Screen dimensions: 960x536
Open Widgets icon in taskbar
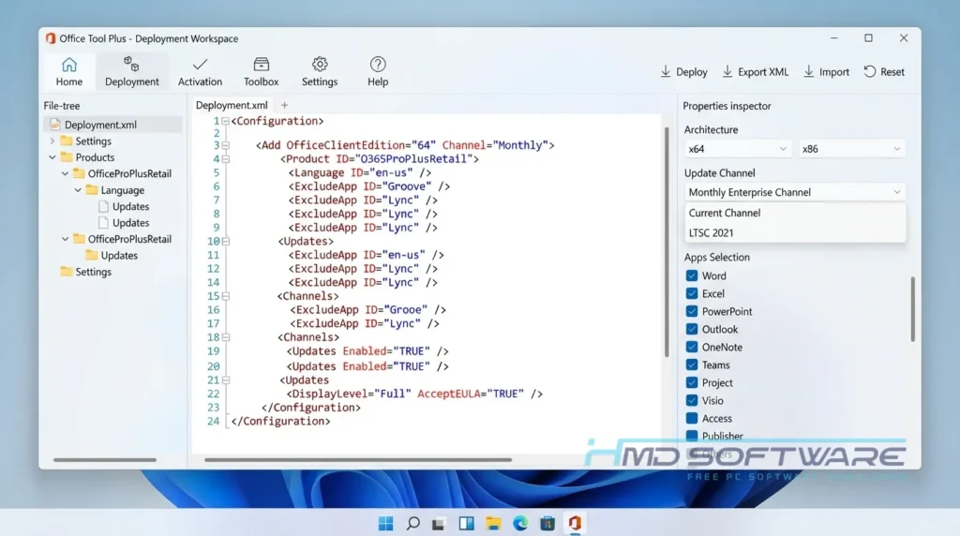tap(467, 523)
